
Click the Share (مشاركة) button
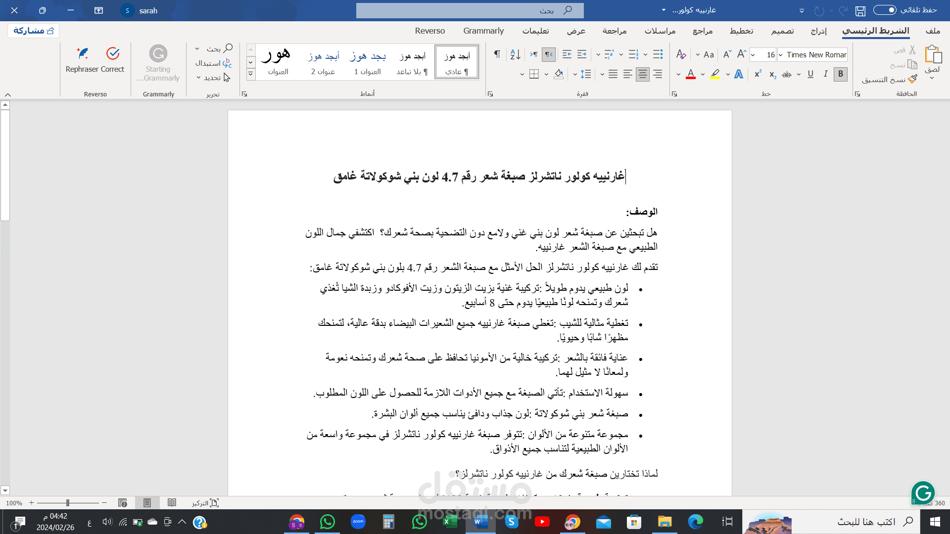tap(33, 31)
